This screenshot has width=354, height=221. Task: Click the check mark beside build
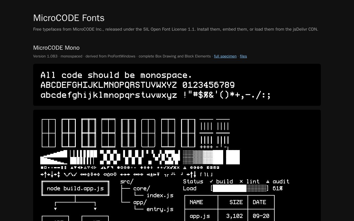click(211, 181)
